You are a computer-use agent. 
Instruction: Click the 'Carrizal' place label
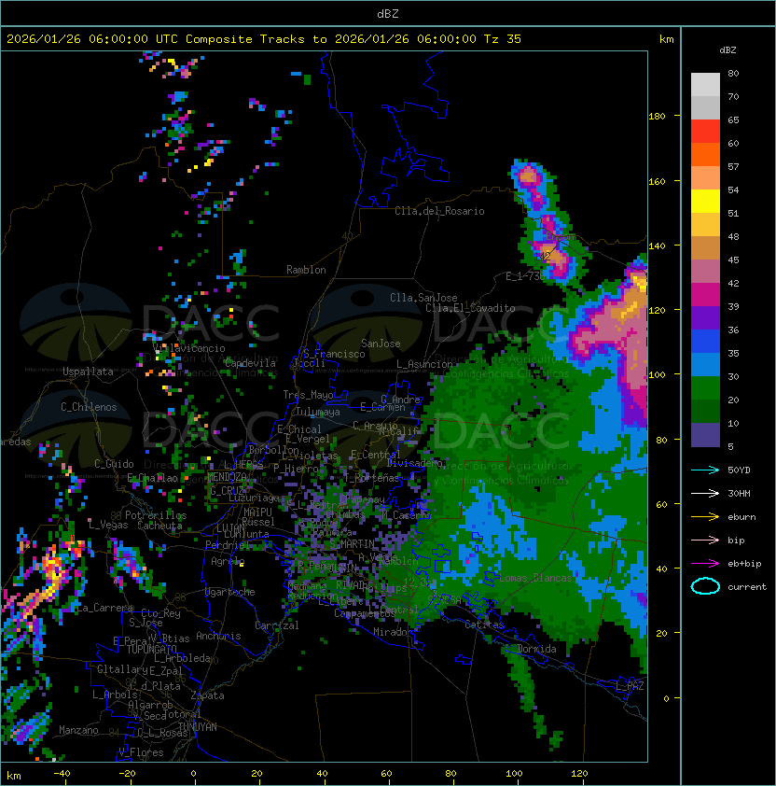pyautogui.click(x=276, y=625)
